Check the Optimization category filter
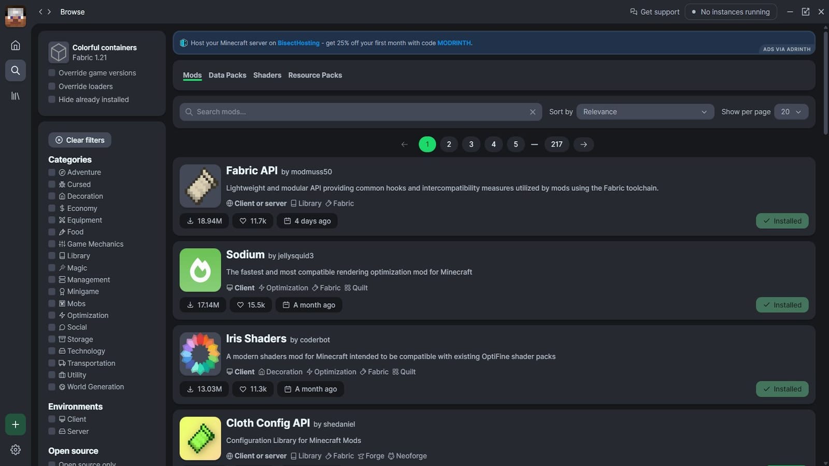Screen dimensions: 829x466 (52, 315)
